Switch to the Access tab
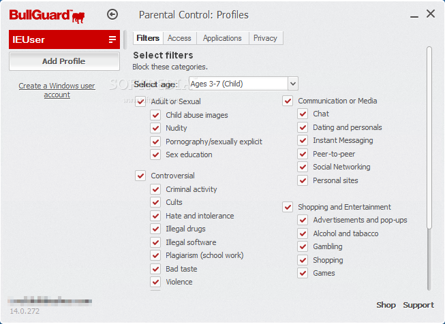The height and width of the screenshot is (324, 445). pos(179,38)
